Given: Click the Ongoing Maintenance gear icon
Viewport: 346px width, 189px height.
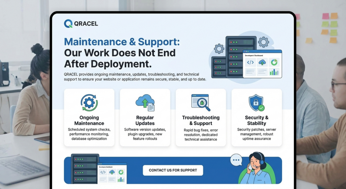Looking at the screenshot, I should [89, 103].
